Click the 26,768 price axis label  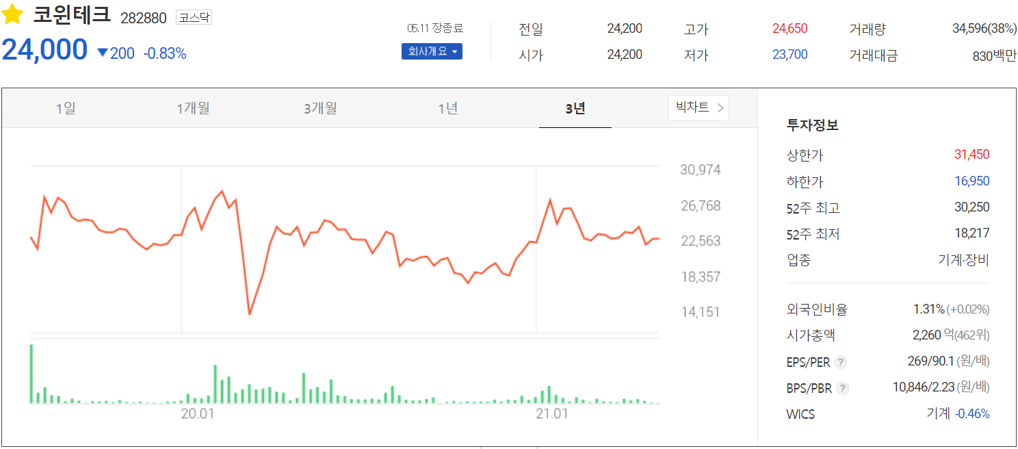[700, 205]
